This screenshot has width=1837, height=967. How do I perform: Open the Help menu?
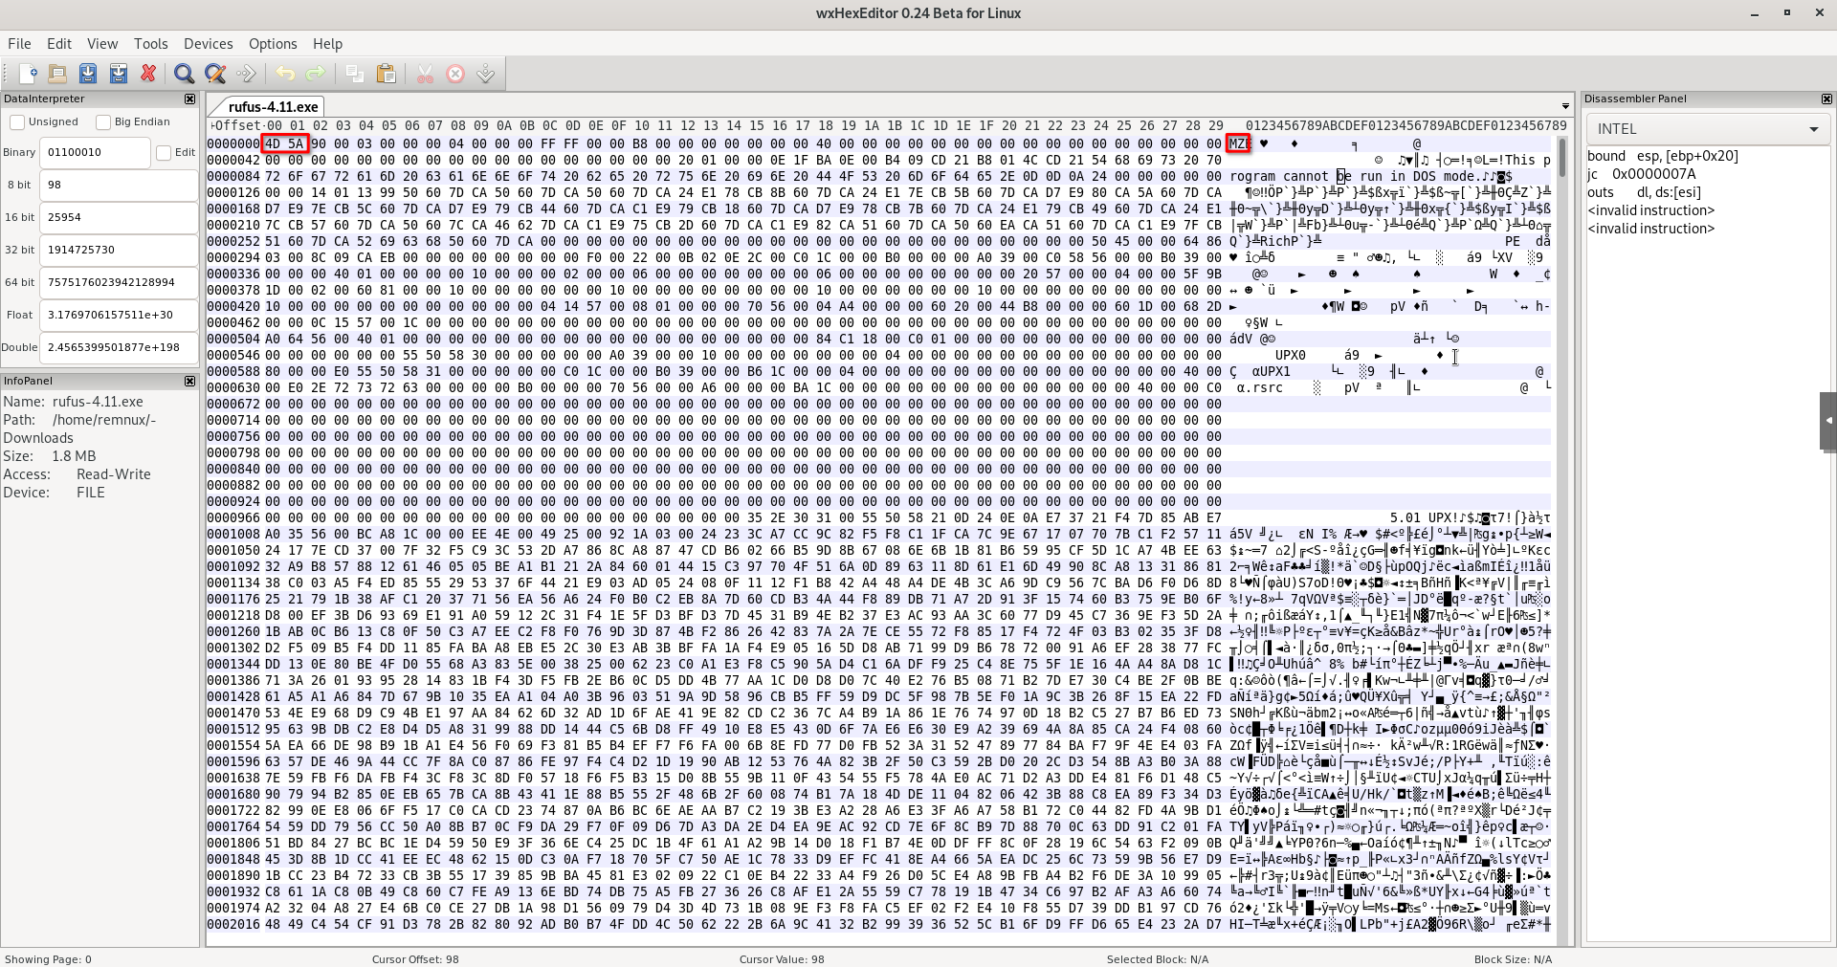[327, 44]
